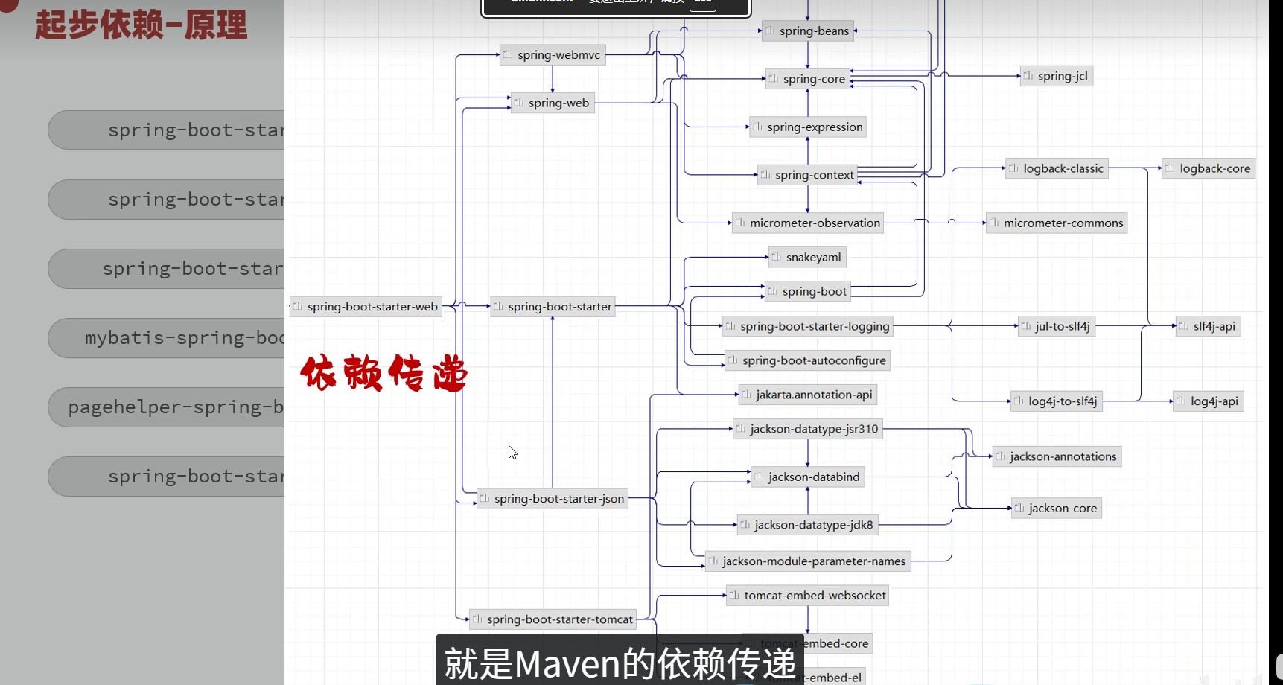Viewport: 1283px width, 685px height.
Task: Select the jul-to-slf4j node
Action: click(1057, 326)
